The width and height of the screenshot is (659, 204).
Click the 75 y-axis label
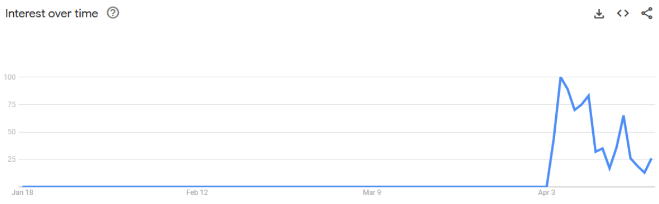(x=12, y=105)
